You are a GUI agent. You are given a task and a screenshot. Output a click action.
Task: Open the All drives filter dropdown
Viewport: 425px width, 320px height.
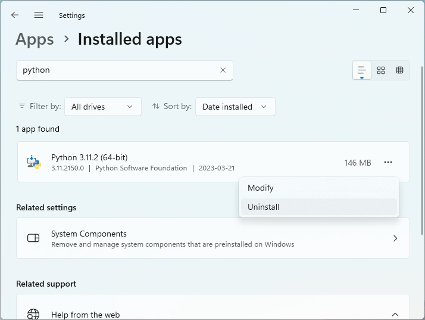point(102,107)
